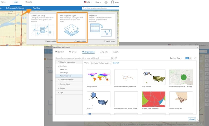Screen dimensions: 209x126
Task: Click the info icon beside search field
Action: [116, 58]
